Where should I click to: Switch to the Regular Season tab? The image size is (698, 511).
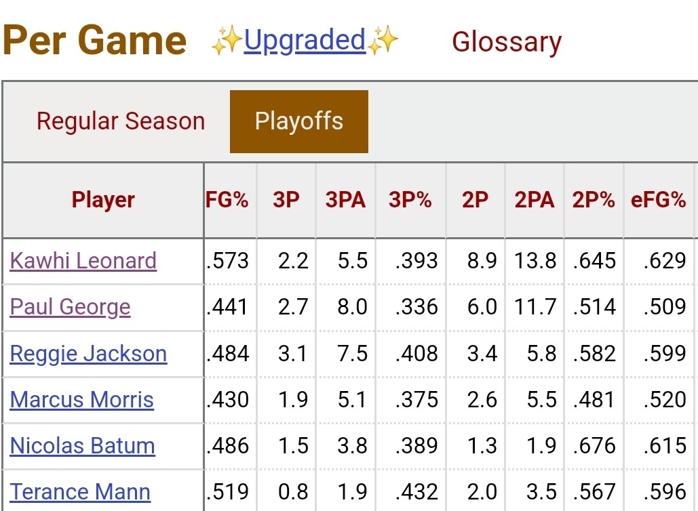(x=121, y=121)
